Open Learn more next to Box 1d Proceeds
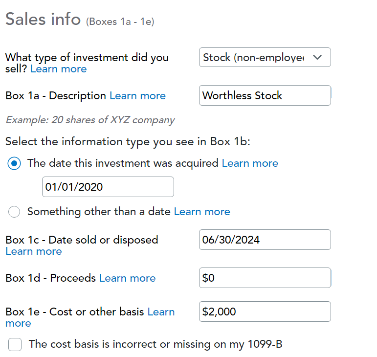 (x=128, y=278)
